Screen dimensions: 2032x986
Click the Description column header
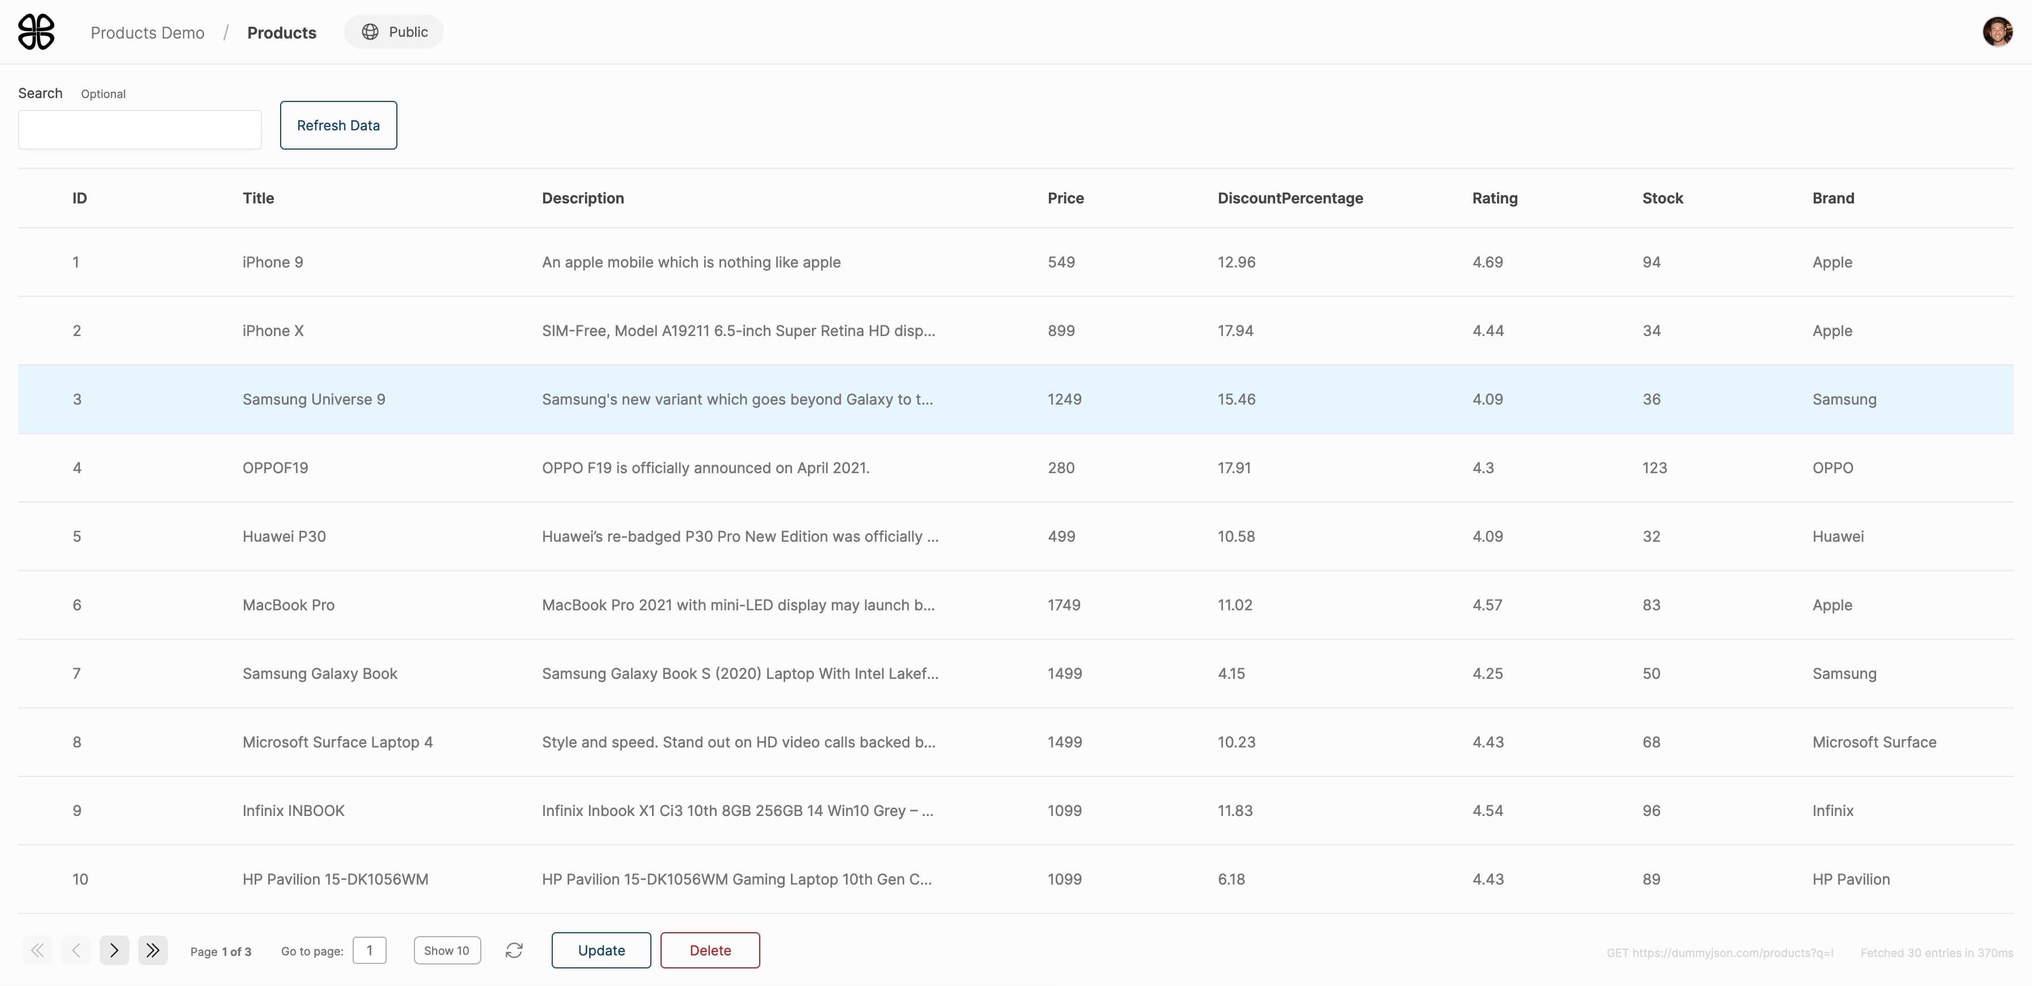[583, 198]
